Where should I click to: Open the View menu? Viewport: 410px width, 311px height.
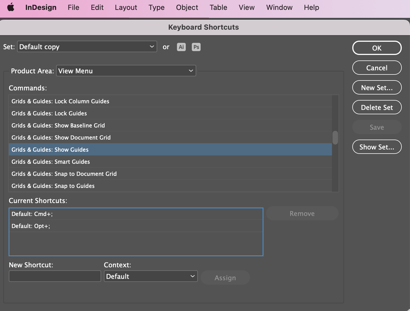click(246, 7)
